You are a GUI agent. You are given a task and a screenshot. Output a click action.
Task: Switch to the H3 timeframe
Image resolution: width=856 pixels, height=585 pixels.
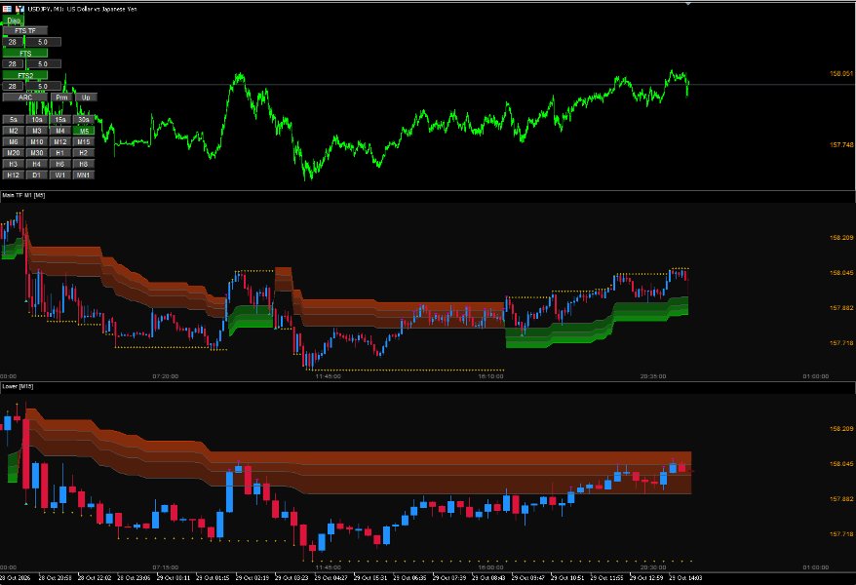[x=13, y=164]
